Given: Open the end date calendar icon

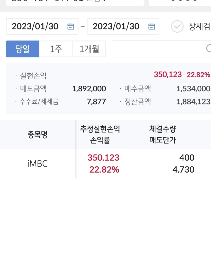Looking at the screenshot, I should coord(152,26).
